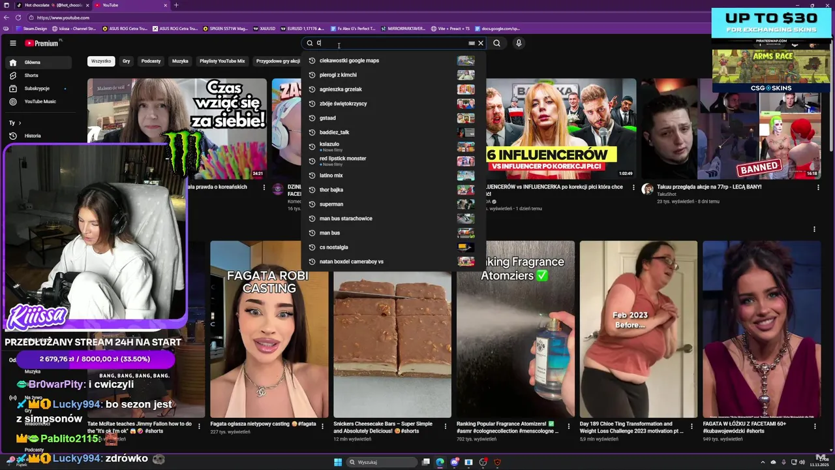Image resolution: width=835 pixels, height=470 pixels.
Task: Open Shorts from the sidebar
Action: pos(39,76)
